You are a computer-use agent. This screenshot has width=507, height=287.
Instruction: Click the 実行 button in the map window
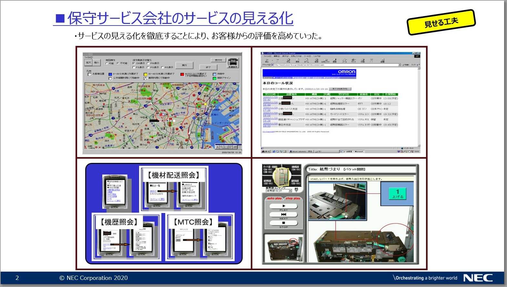coord(184,65)
